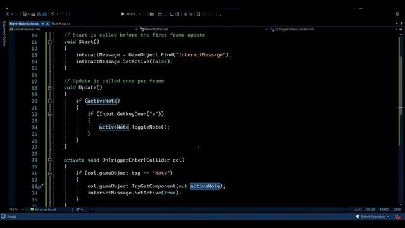This screenshot has height=228, width=405.
Task: Click the screwdriver quick actions icon on line 33
Action: [40, 186]
